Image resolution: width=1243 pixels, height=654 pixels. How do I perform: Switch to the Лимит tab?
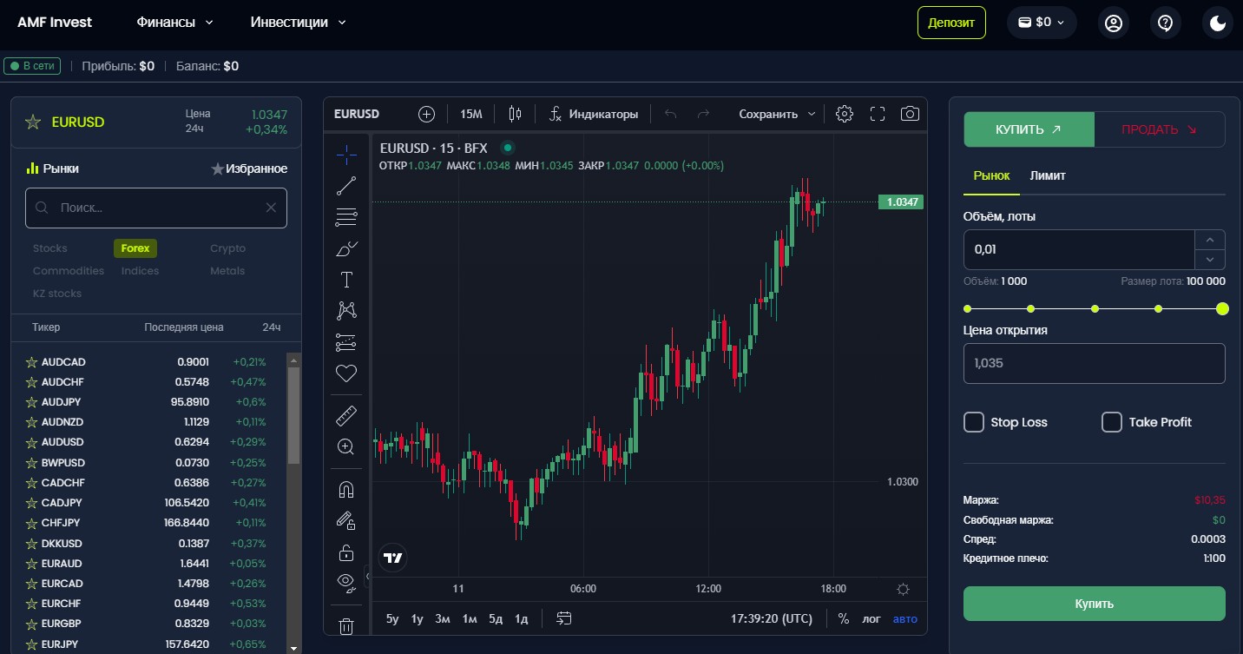pyautogui.click(x=1048, y=175)
